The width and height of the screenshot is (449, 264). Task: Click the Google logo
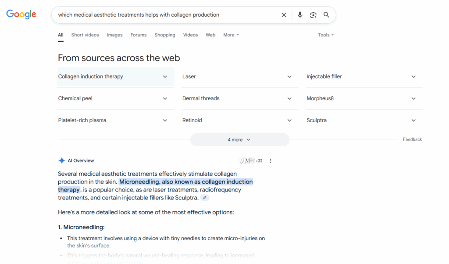(x=21, y=14)
